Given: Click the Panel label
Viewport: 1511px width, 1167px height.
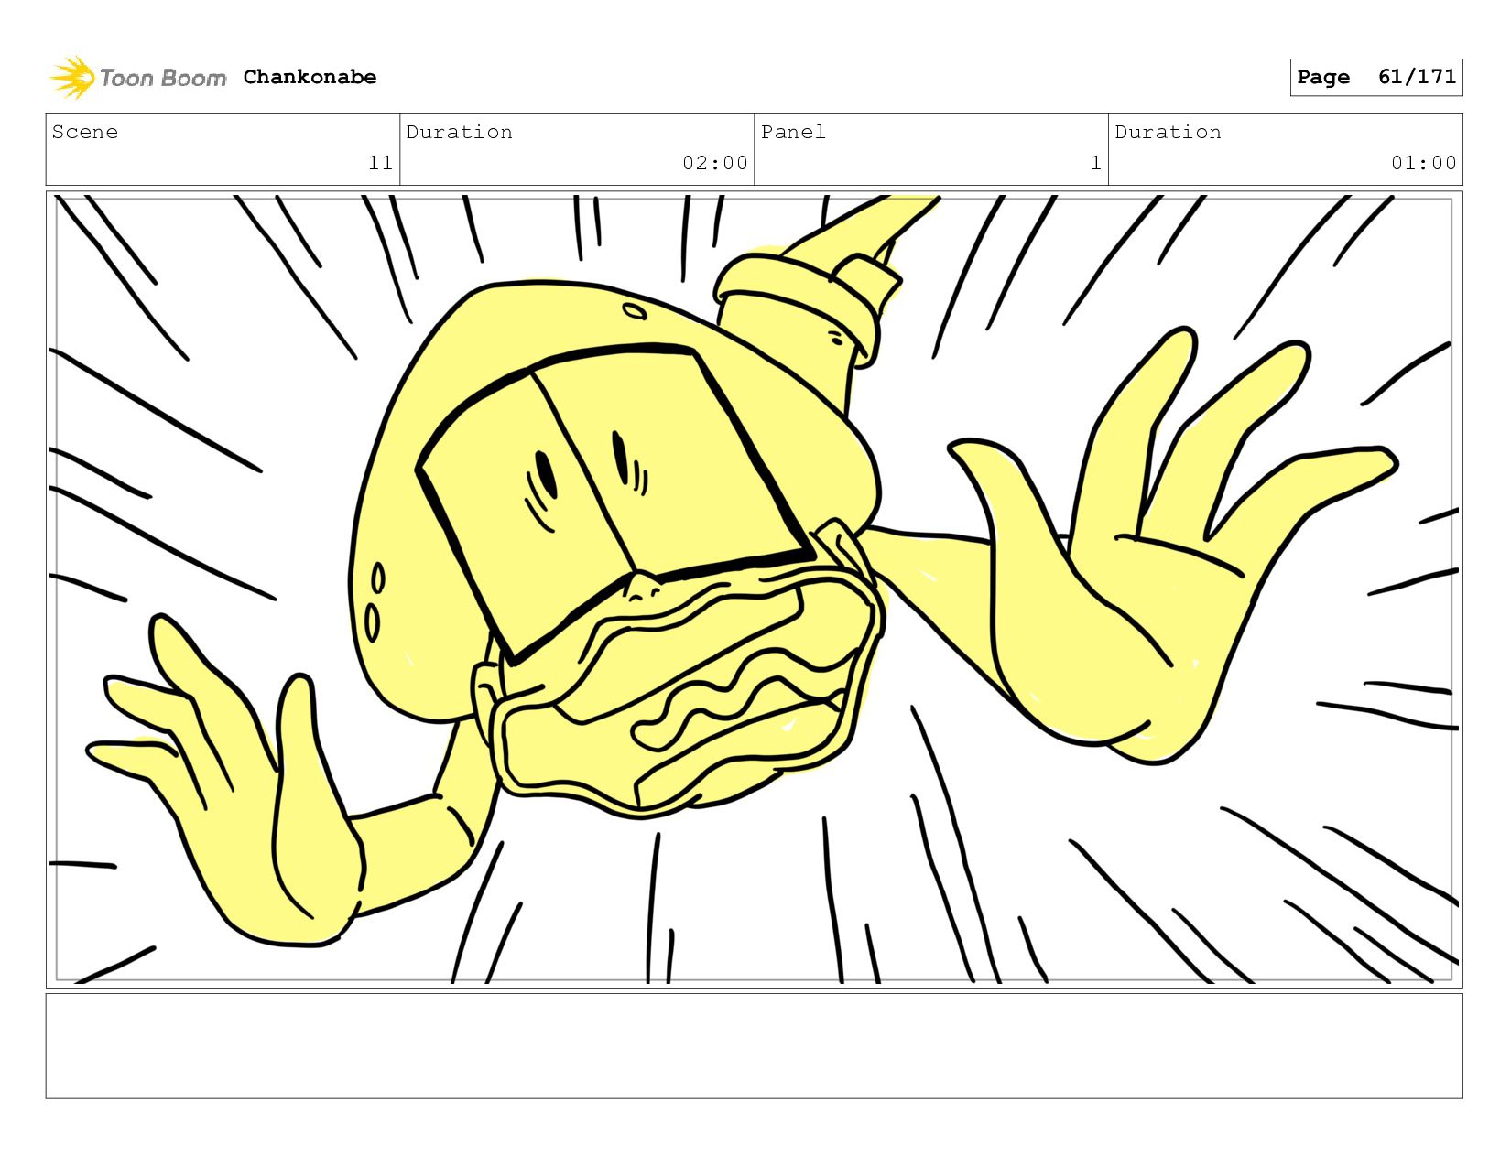Looking at the screenshot, I should 793,132.
